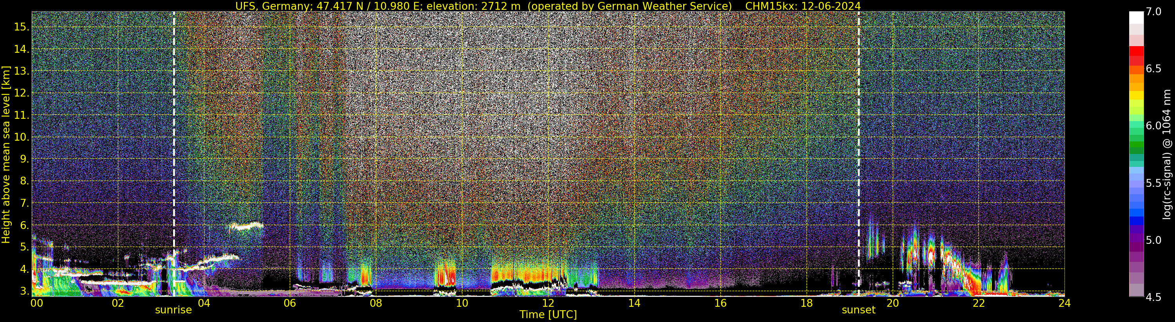Click the '12.' height tick label

click(x=22, y=93)
